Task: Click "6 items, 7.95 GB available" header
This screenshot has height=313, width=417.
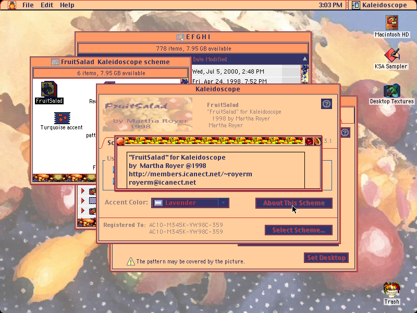Action: click(111, 73)
